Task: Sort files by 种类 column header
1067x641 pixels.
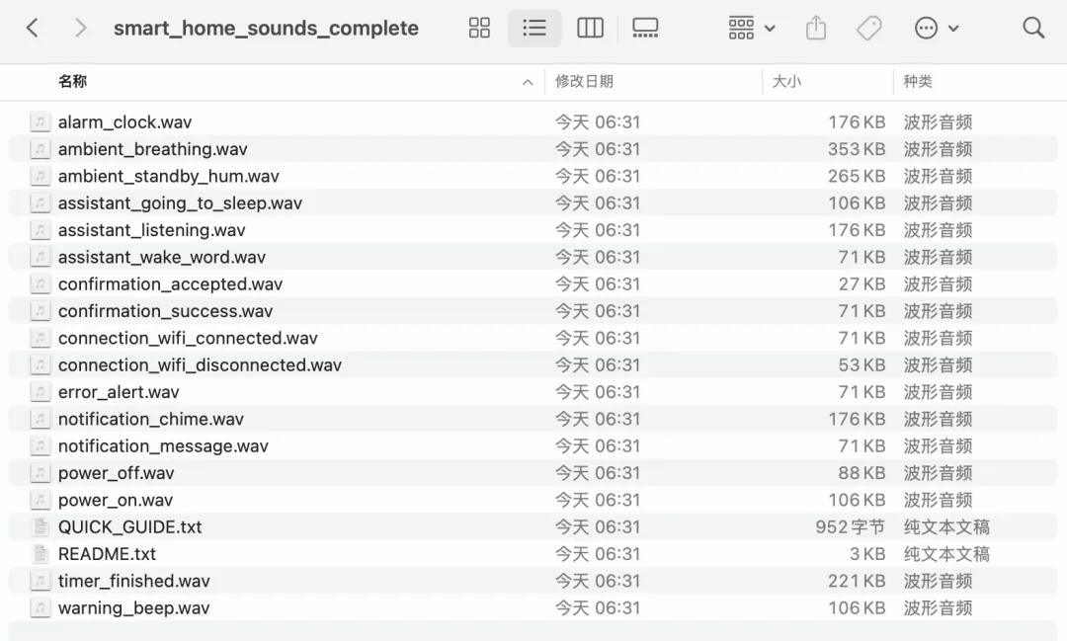Action: point(918,82)
